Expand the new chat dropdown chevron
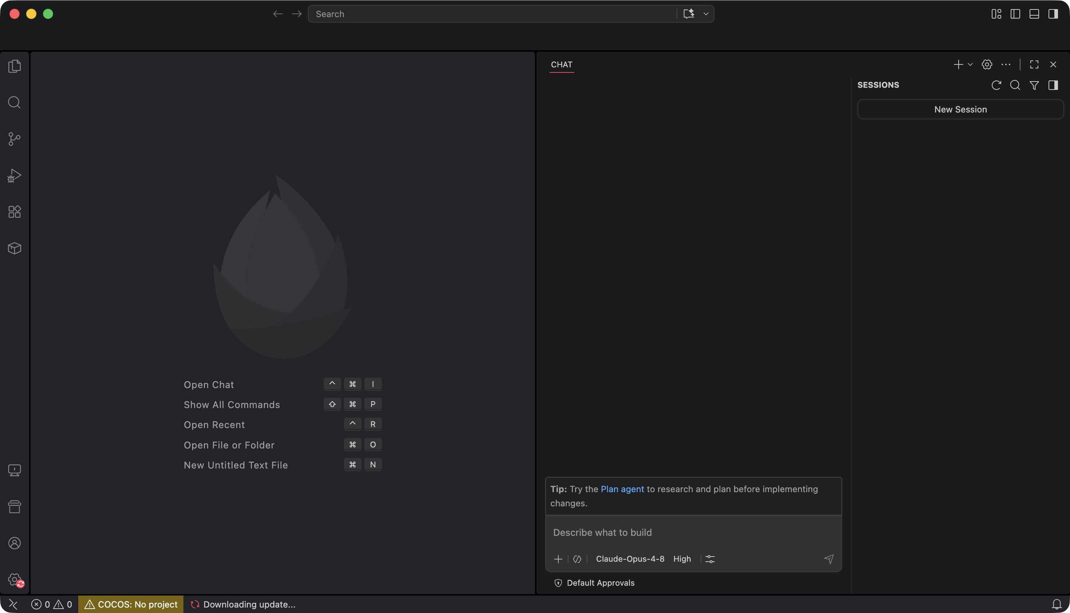The image size is (1070, 613). tap(970, 64)
